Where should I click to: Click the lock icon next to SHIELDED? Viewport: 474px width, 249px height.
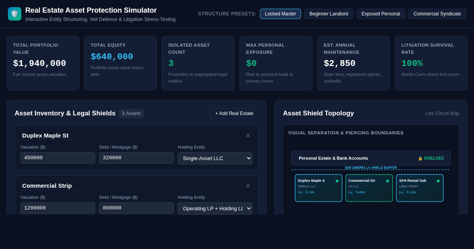tap(420, 158)
